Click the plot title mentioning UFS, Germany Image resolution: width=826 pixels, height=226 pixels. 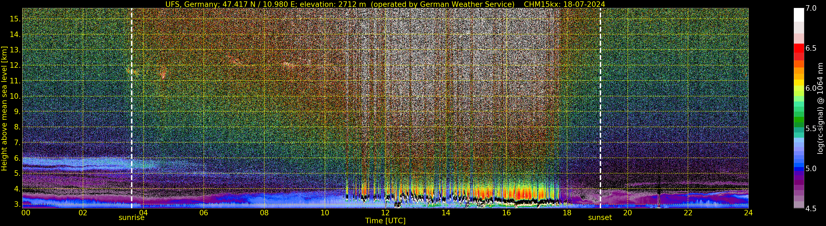click(x=385, y=4)
